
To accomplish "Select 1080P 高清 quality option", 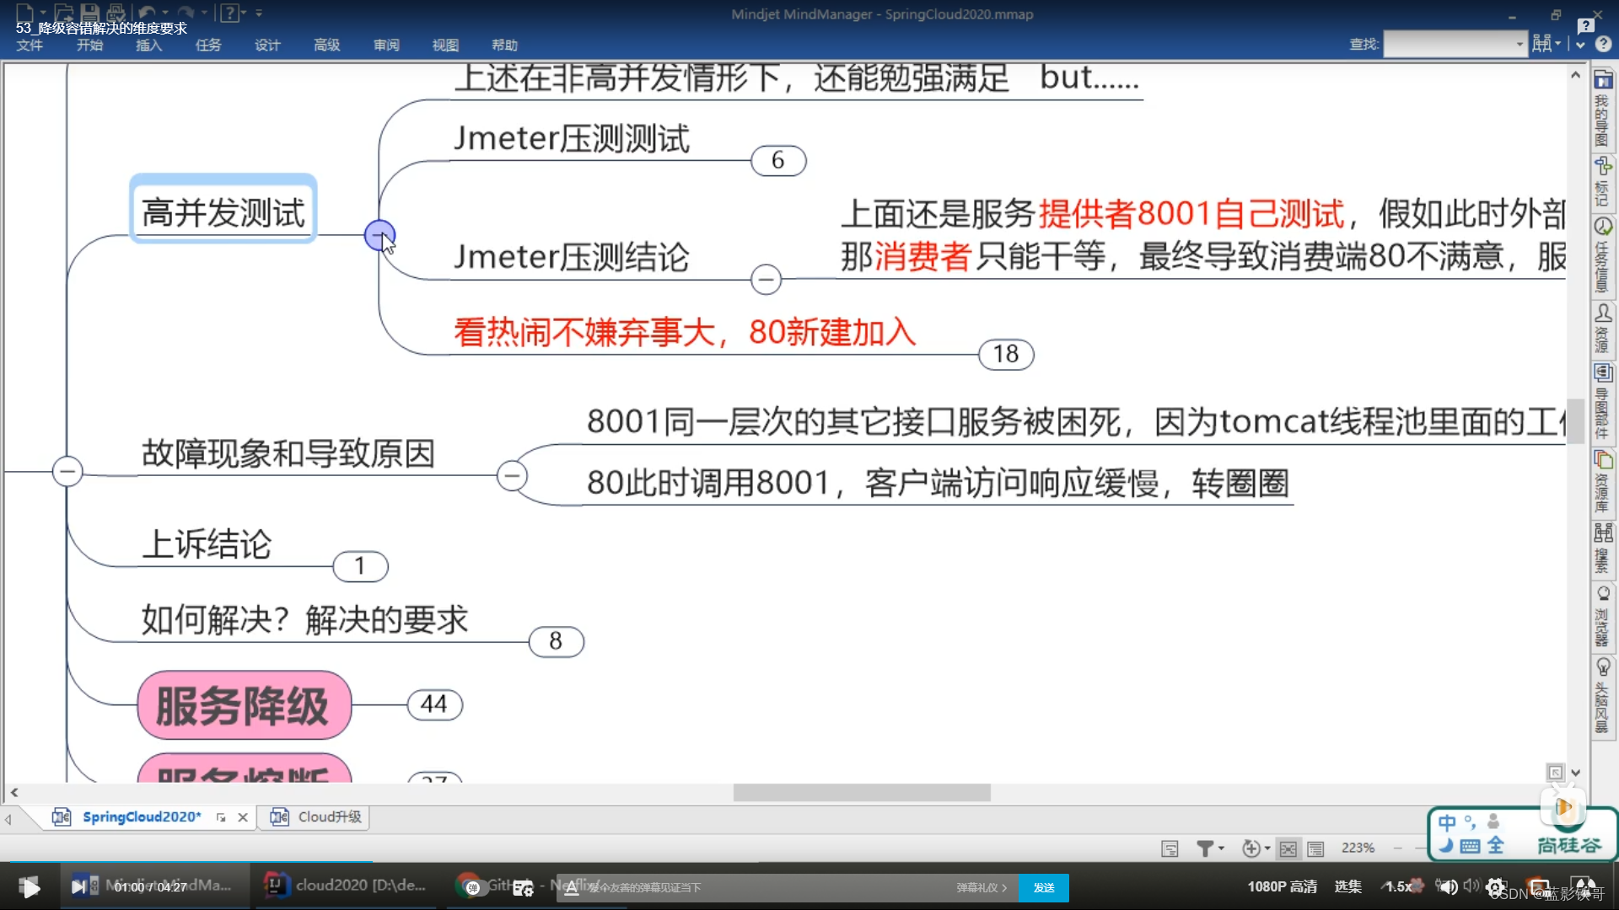I will click(1282, 886).
